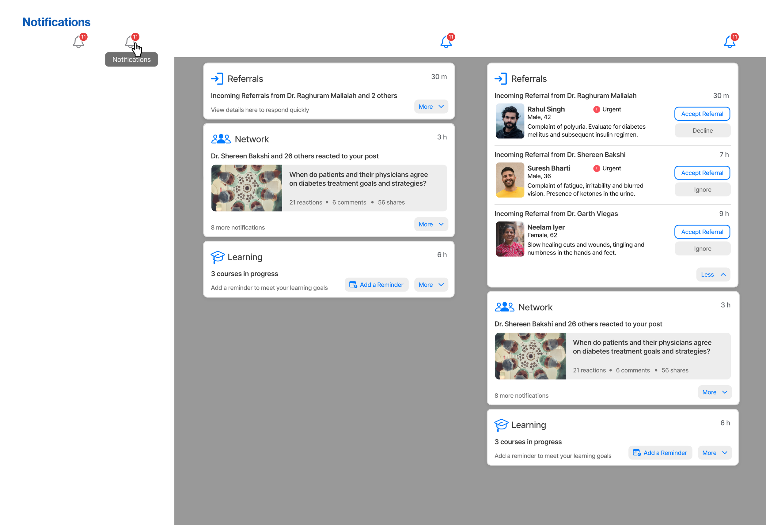Accept referral for Neelam Iyer
This screenshot has width=766, height=525.
pyautogui.click(x=702, y=232)
